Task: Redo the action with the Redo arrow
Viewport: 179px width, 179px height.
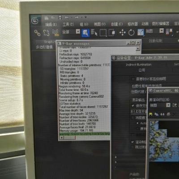Action: tap(77, 17)
